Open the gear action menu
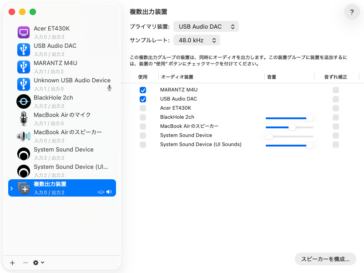 39,263
